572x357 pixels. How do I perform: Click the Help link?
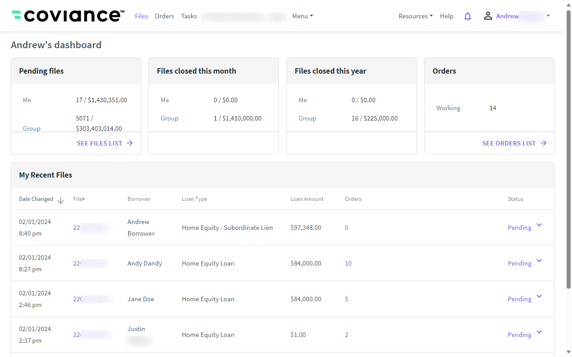[x=446, y=16]
